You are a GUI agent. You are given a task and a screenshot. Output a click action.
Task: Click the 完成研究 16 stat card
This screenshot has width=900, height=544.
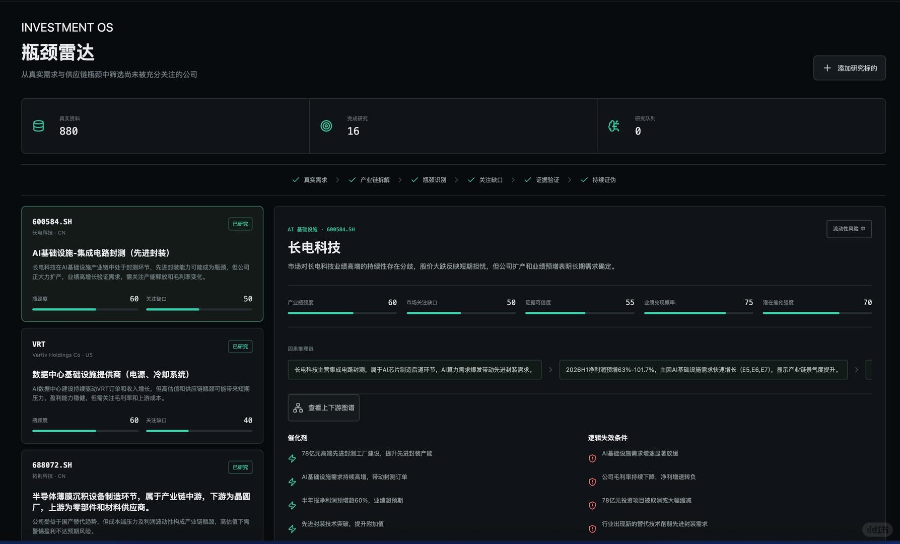click(453, 126)
